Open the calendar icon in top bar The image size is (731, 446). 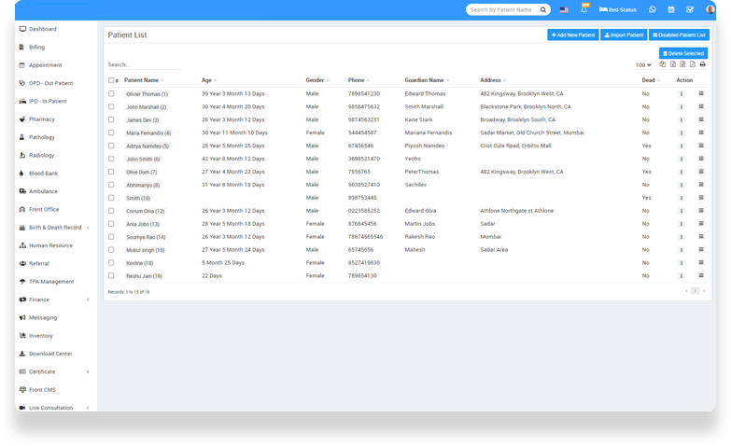click(x=670, y=9)
